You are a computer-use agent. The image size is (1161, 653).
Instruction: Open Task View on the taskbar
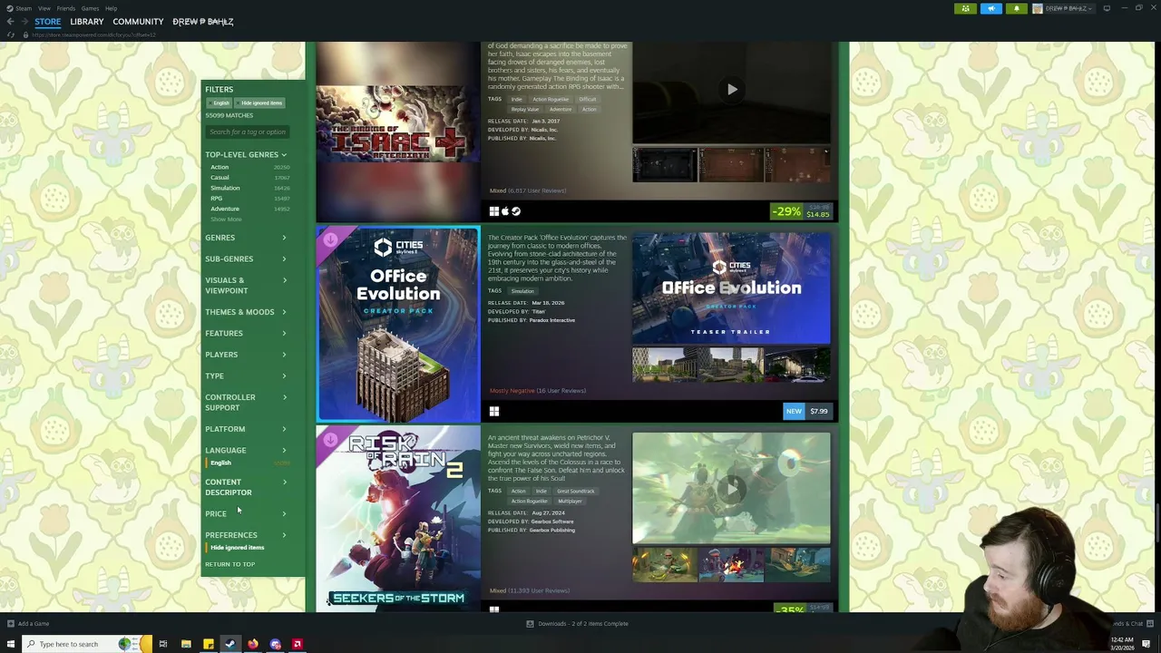pyautogui.click(x=163, y=644)
